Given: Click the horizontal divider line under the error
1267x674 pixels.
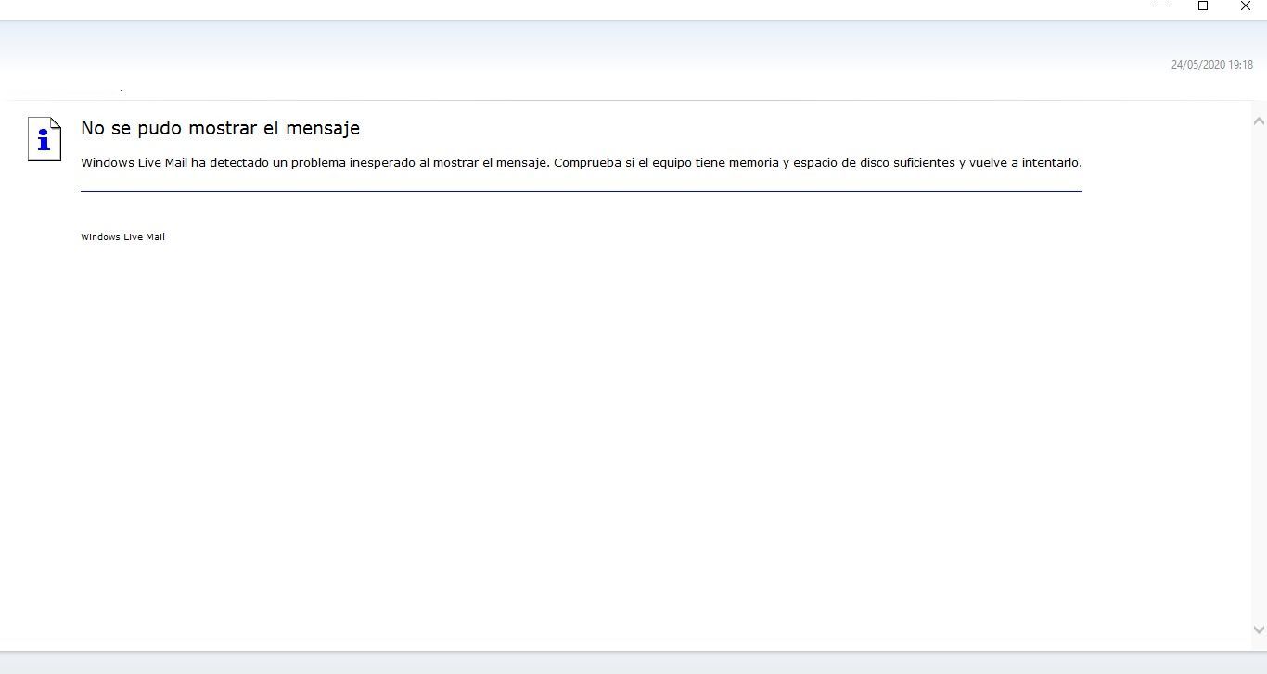Looking at the screenshot, I should (x=581, y=191).
